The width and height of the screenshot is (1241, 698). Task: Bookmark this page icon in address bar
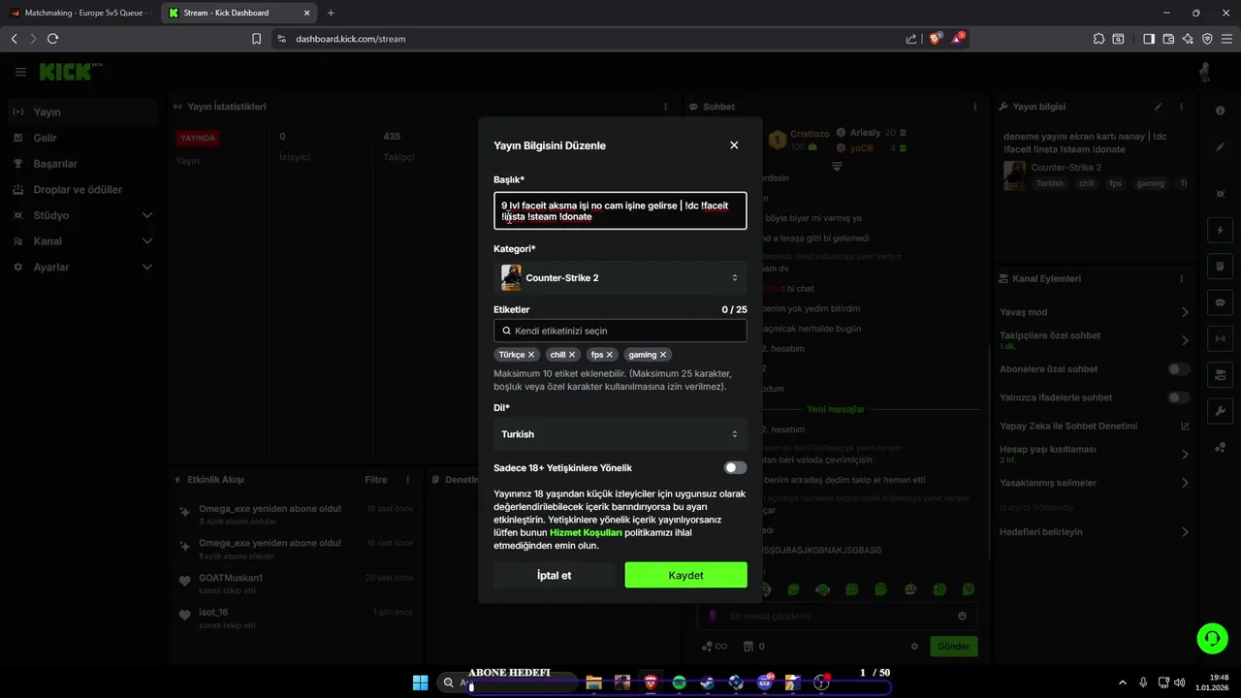(256, 39)
